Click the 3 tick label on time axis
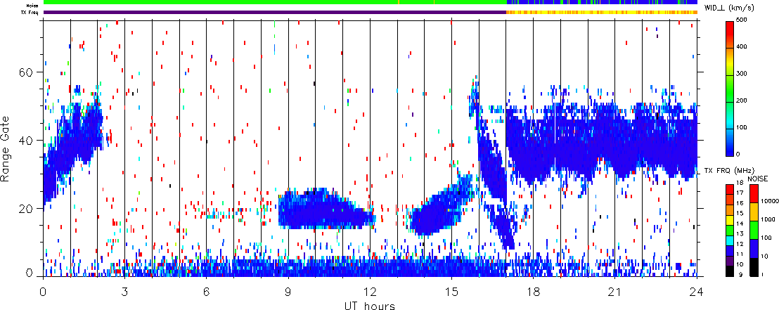The image size is (779, 310). click(x=124, y=291)
